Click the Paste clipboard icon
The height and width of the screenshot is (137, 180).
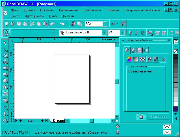45,24
